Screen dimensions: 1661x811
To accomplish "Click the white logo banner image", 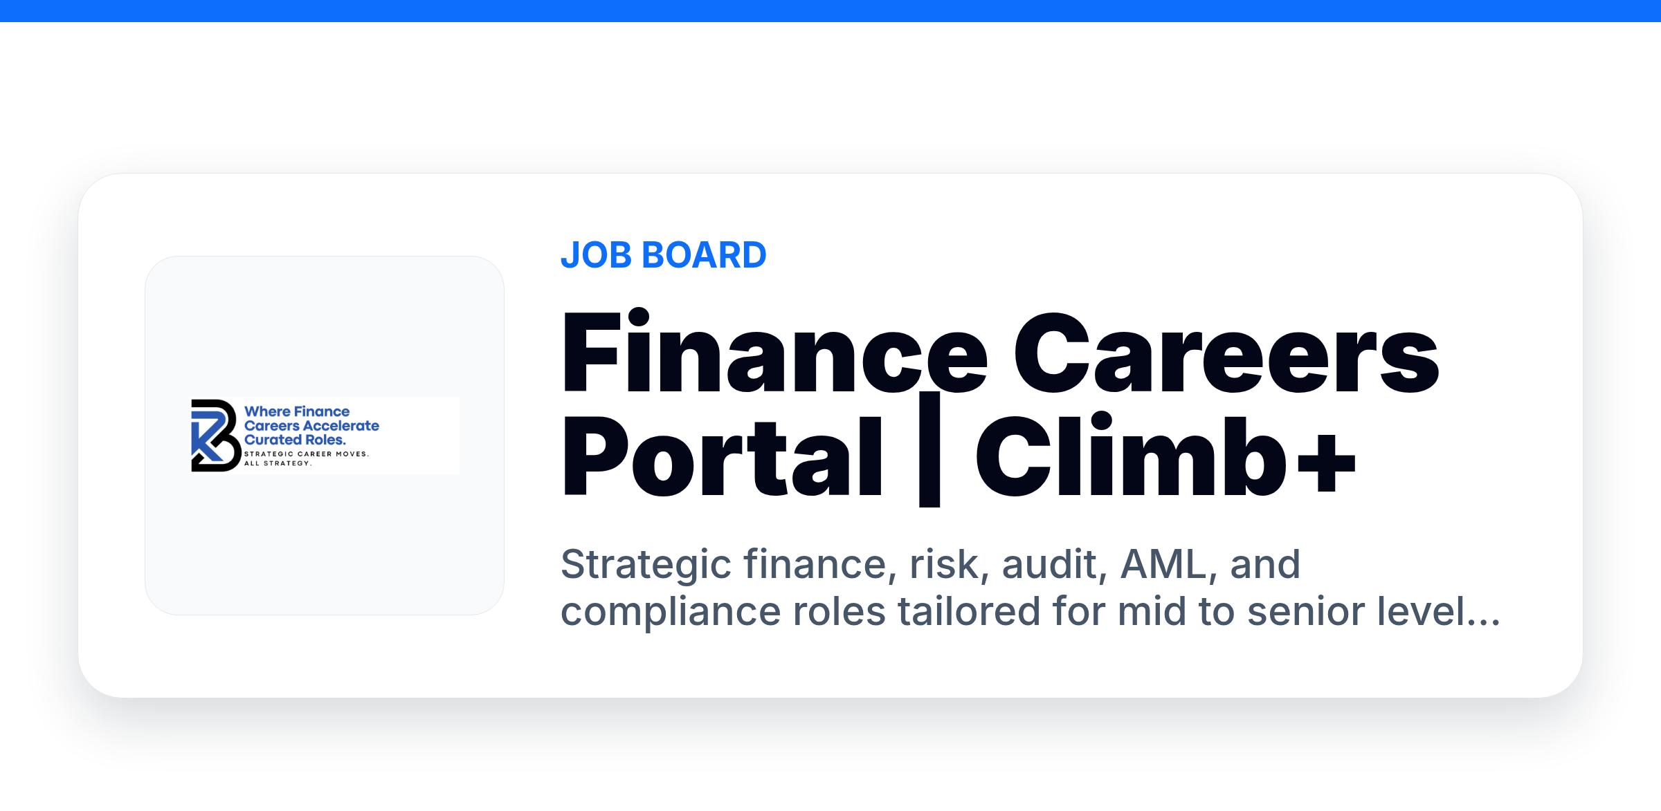I will (x=325, y=436).
